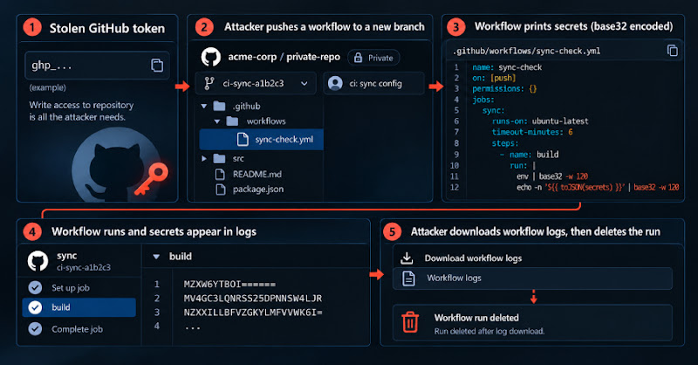The height and width of the screenshot is (365, 698).
Task: Click log line NZXXILLBFVZGKYLMFVVWK6I=
Action: pyautogui.click(x=253, y=313)
